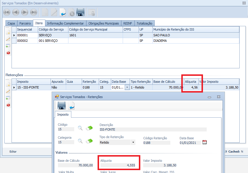Select the Totalização tab
This screenshot has width=248, height=173.
pyautogui.click(x=145, y=23)
